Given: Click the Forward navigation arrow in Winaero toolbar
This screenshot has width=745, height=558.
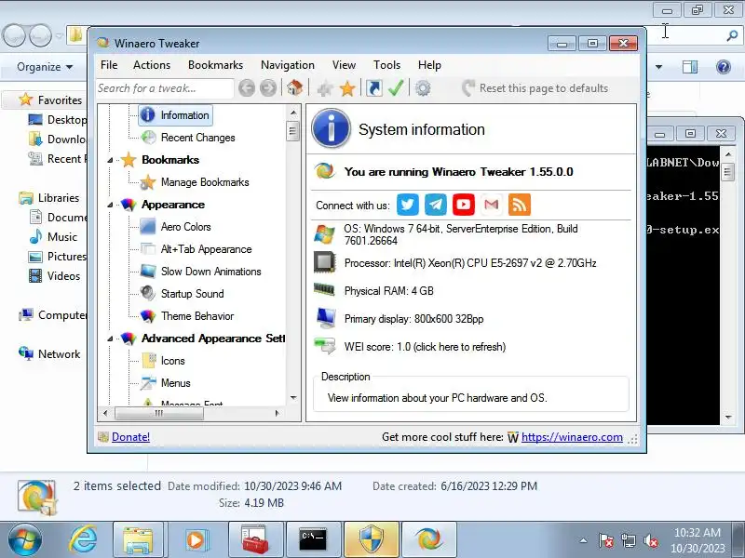Looking at the screenshot, I should pyautogui.click(x=268, y=88).
